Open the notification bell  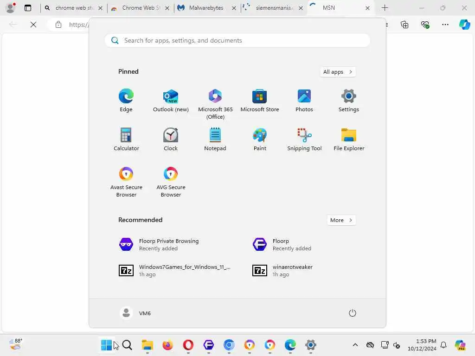point(443,345)
